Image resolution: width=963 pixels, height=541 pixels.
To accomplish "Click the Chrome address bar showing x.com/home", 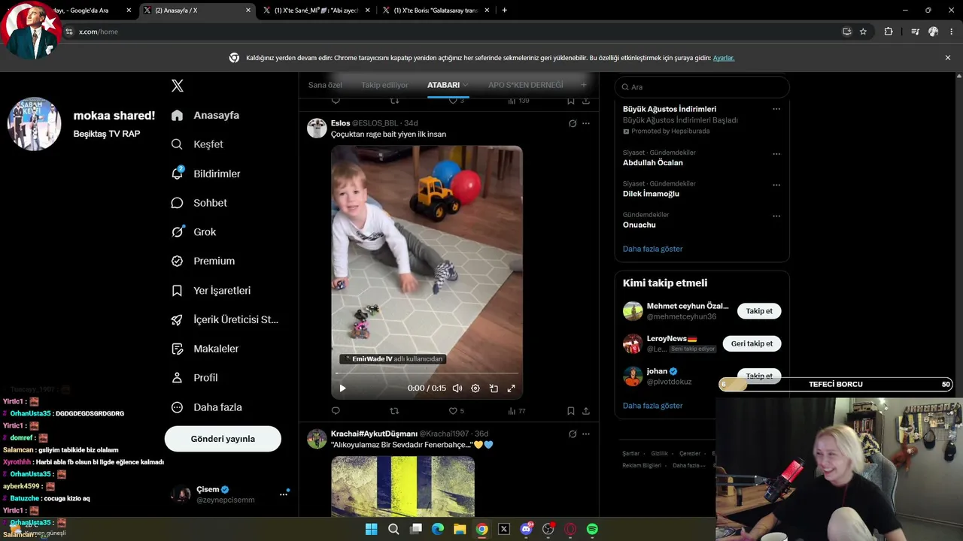I will (x=451, y=32).
